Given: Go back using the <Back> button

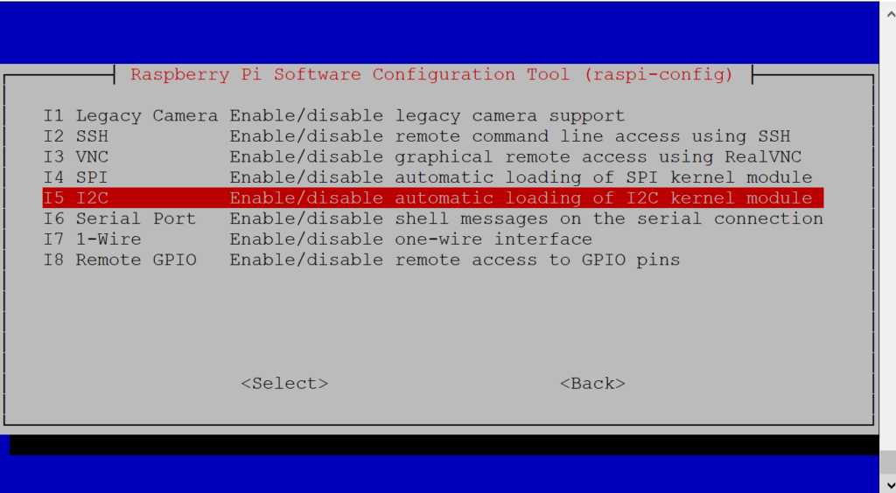Looking at the screenshot, I should pyautogui.click(x=592, y=384).
